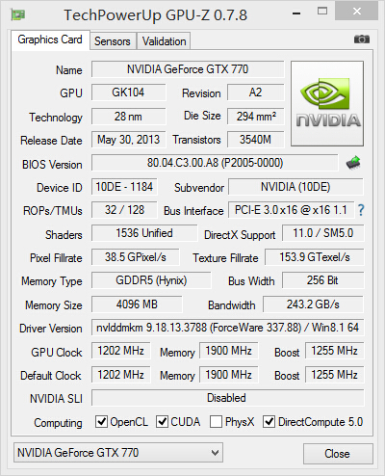Open the GPU selection dropdown arrow
Image resolution: width=385 pixels, height=476 pixels.
tap(215, 453)
